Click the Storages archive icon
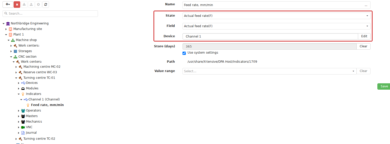Screen dimensions: 390x144 click(x=15, y=51)
